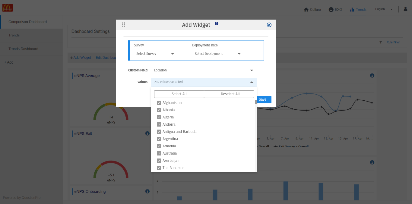Uncheck the Algeria checkbox
Viewport: 412px width, 204px height.
[159, 117]
